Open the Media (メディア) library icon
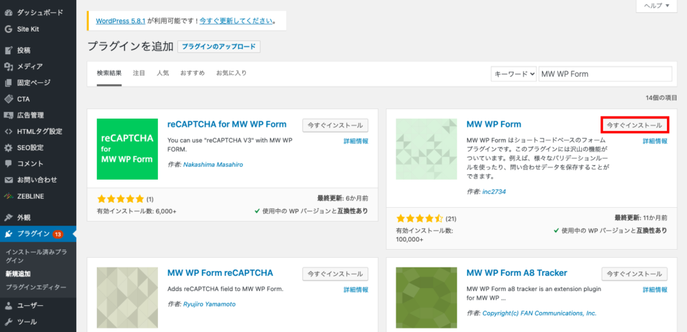 point(8,67)
